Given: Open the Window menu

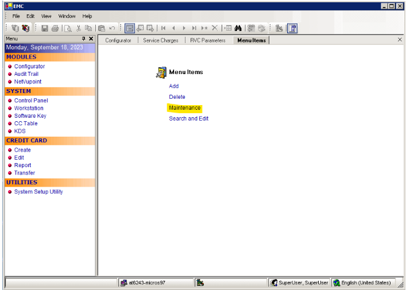Looking at the screenshot, I should point(67,16).
